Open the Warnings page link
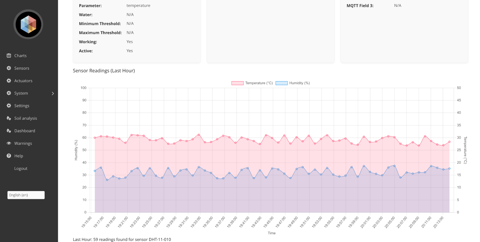Image resolution: width=480 pixels, height=242 pixels. (23, 143)
